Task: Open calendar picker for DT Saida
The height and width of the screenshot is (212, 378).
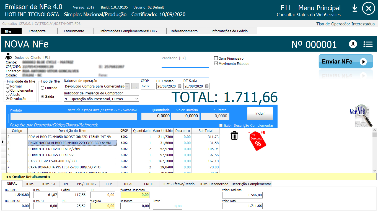Action: pos(207,86)
